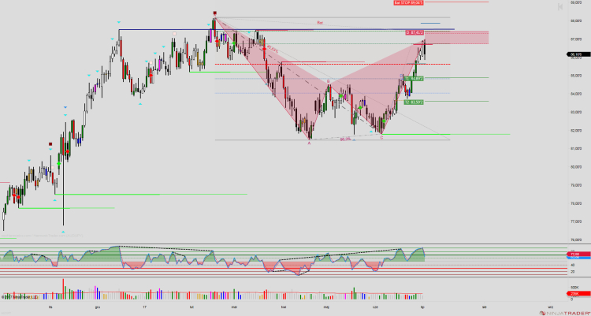
Task: Click the 'sie' month on time axis
Action: (484, 307)
